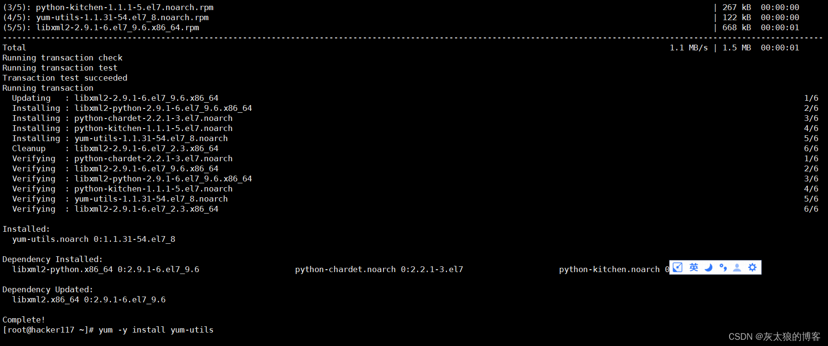Viewport: 828px width, 346px height.
Task: Click the '267 kB' size value
Action: (737, 7)
